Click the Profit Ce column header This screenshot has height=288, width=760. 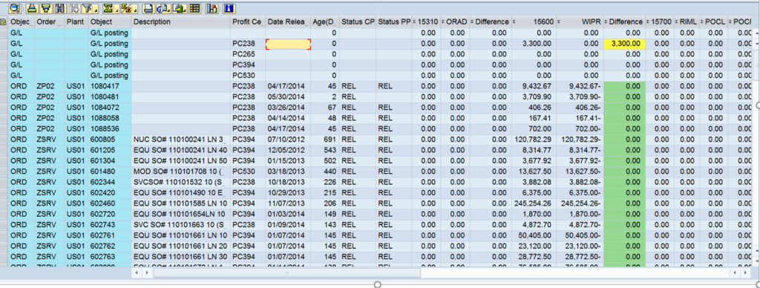[x=248, y=22]
